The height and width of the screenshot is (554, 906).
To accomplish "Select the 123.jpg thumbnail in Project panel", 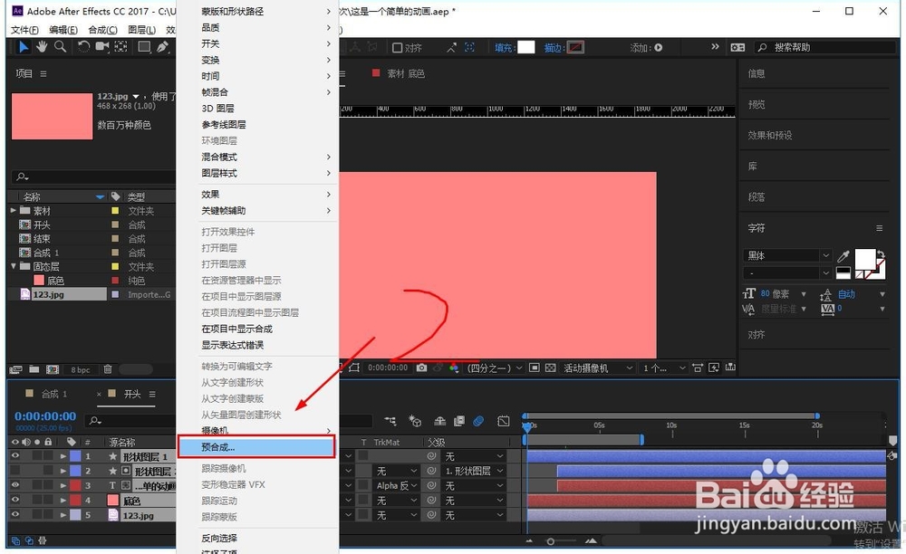I will click(52, 116).
